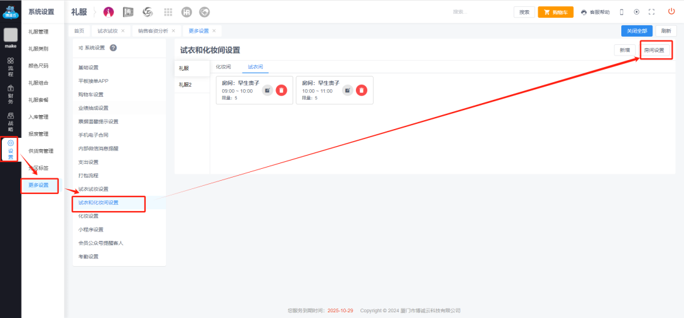Switch to the 首页 tab
This screenshot has height=318, width=684.
pyautogui.click(x=79, y=31)
